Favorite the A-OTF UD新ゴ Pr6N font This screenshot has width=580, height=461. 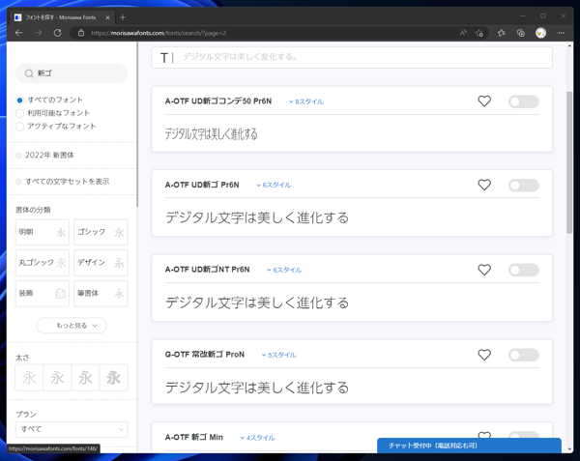(x=484, y=185)
